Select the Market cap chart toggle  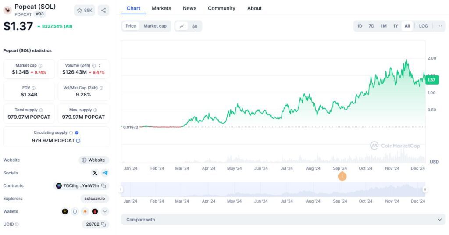155,26
